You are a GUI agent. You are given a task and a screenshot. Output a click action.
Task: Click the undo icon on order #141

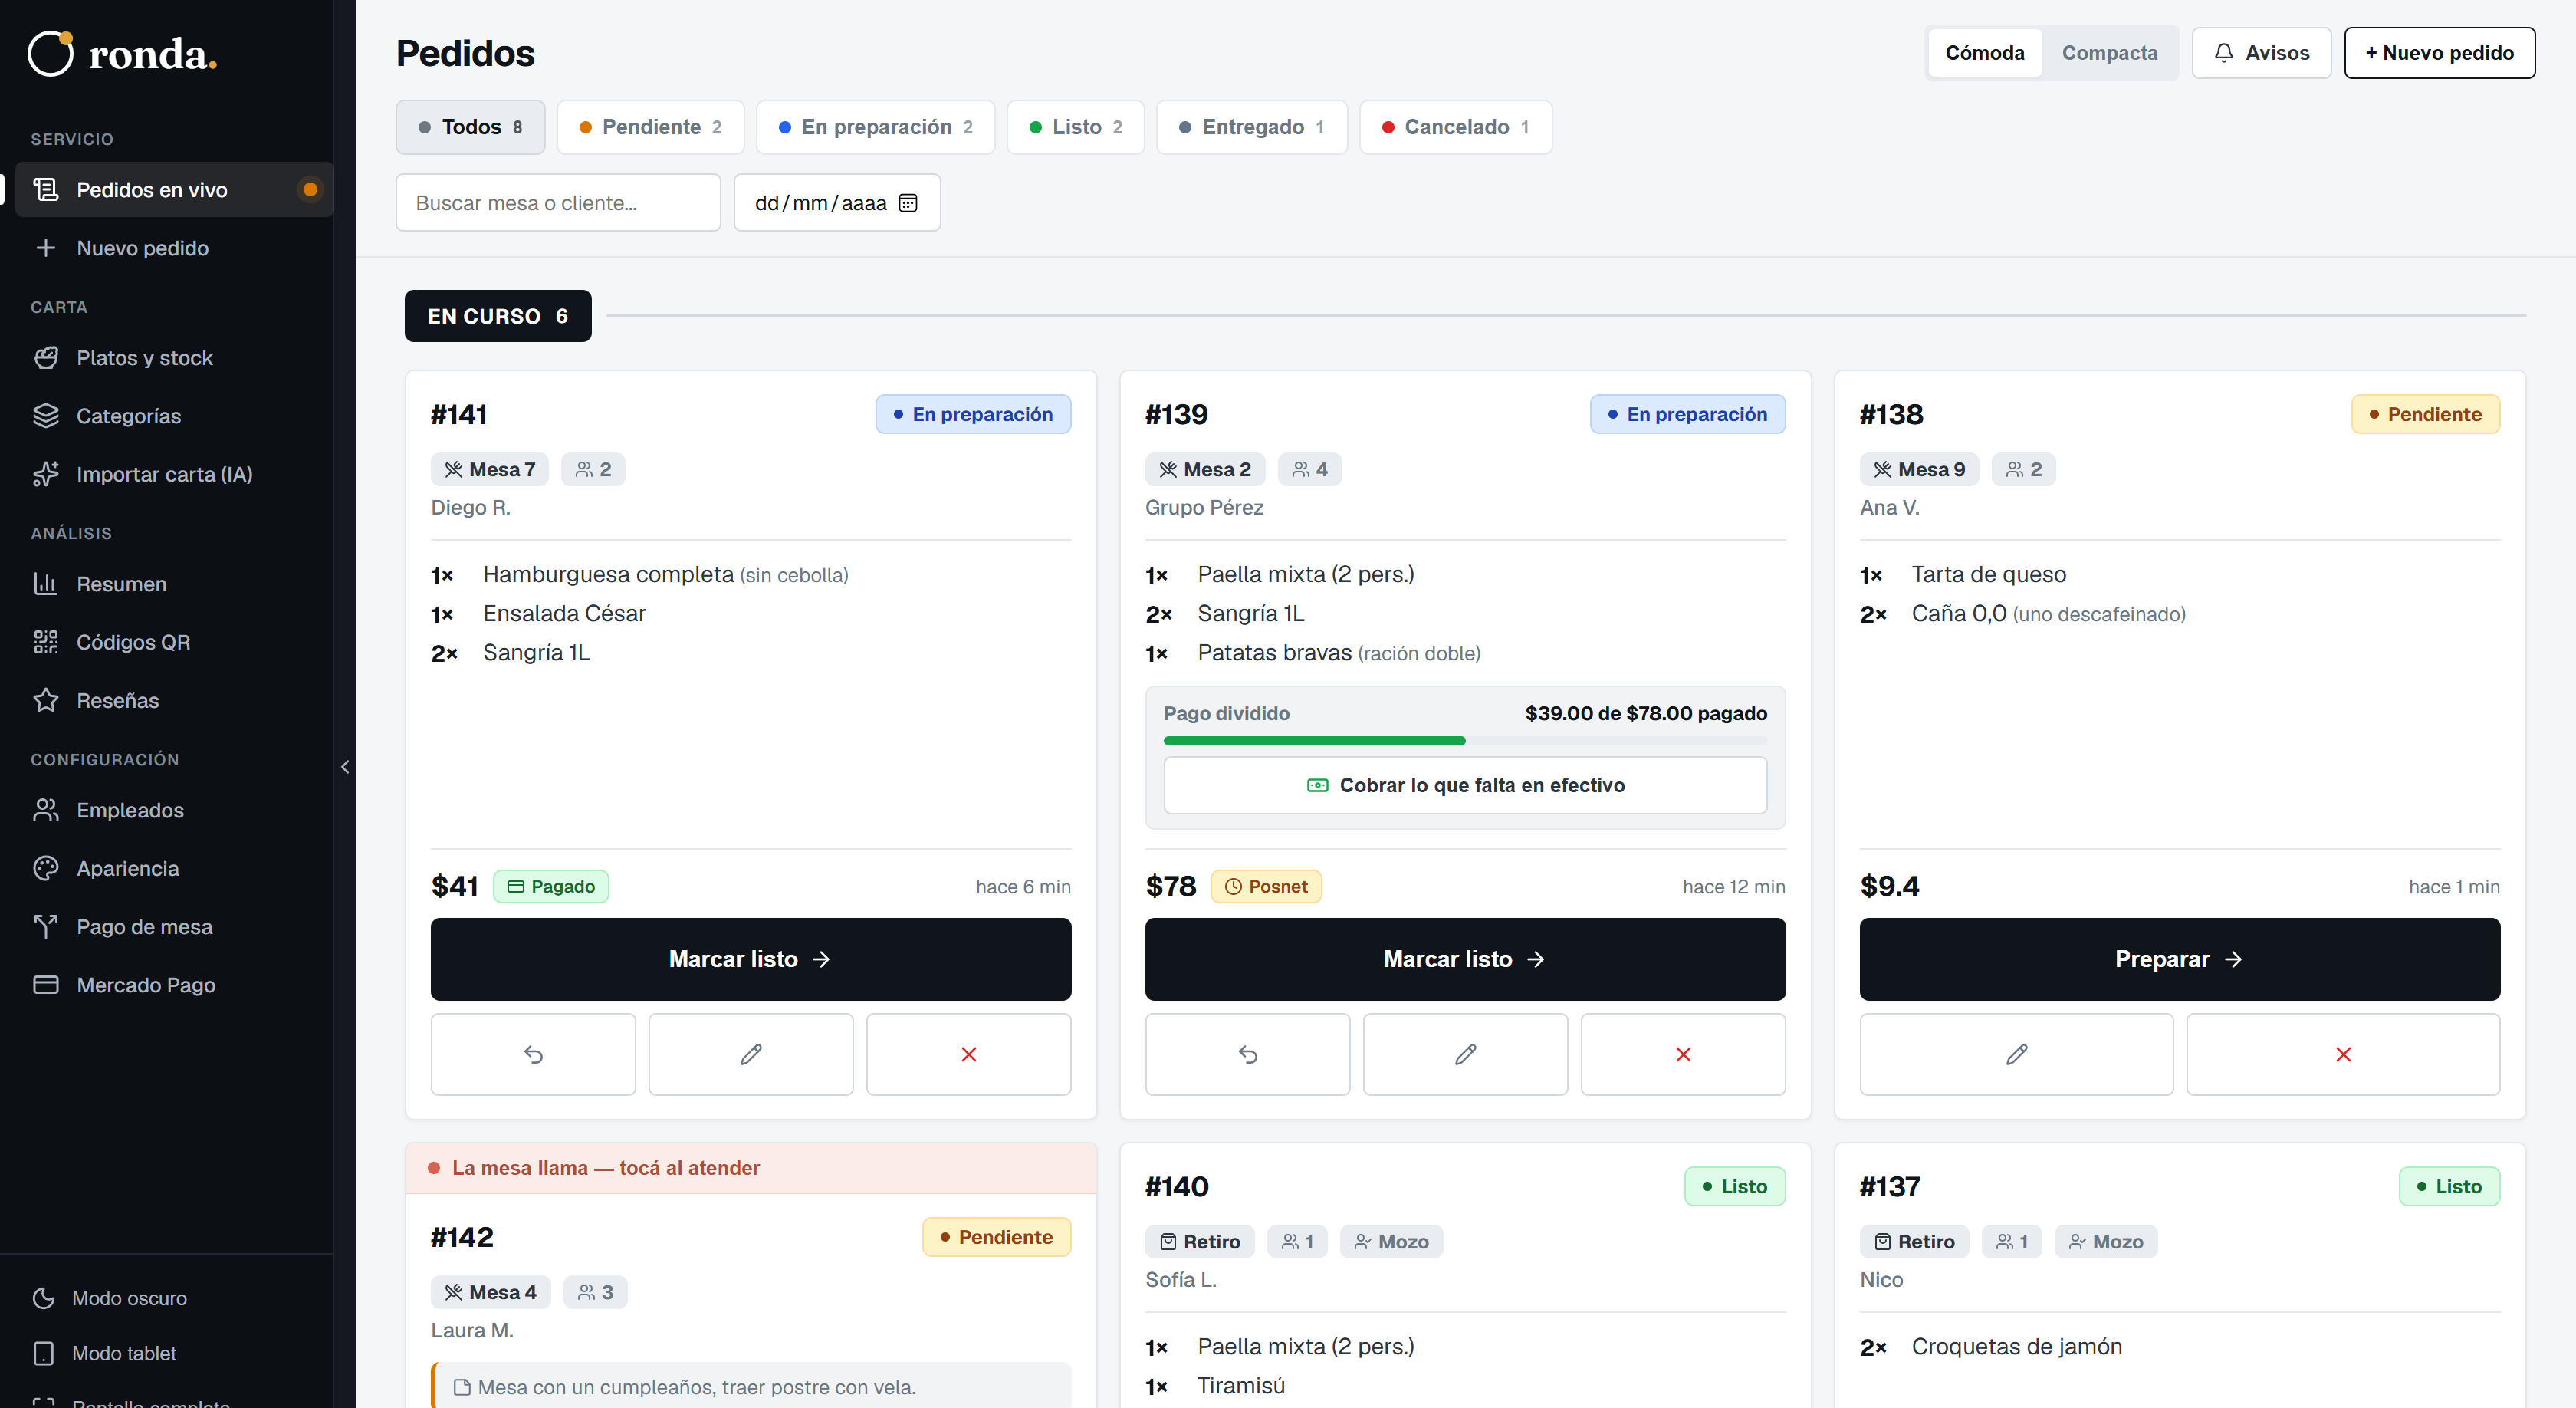(533, 1054)
